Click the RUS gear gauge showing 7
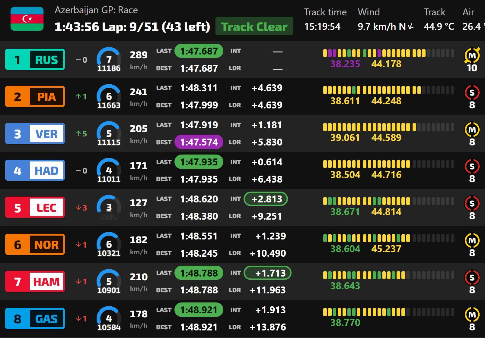 [109, 59]
